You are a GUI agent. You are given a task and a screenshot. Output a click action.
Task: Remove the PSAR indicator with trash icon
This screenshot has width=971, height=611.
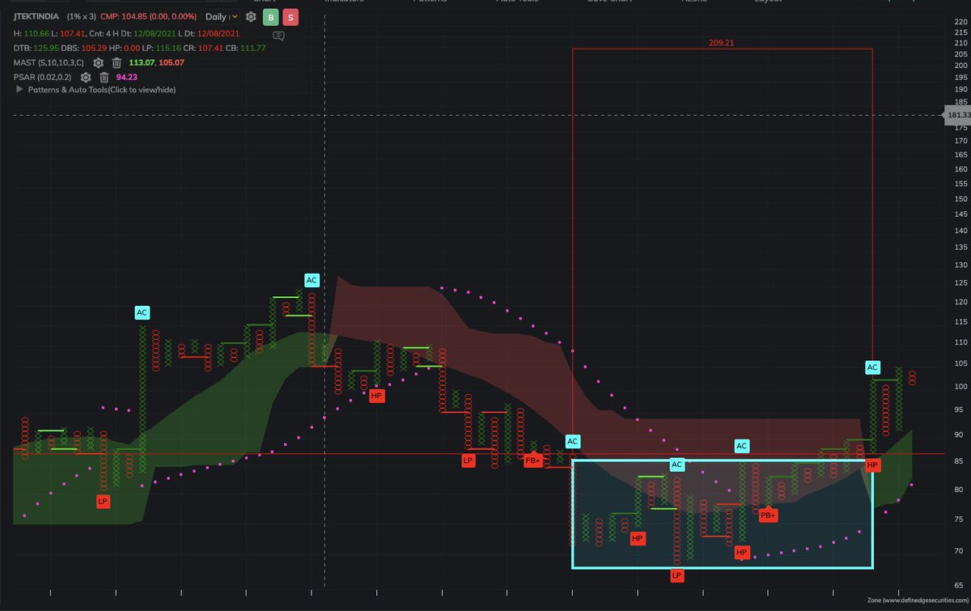tap(104, 77)
